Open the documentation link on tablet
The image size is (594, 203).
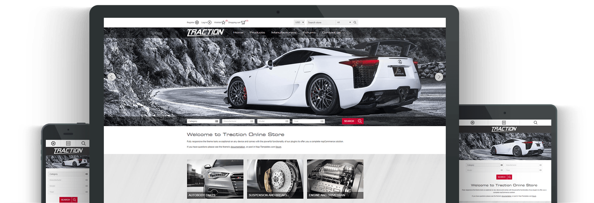point(506,196)
